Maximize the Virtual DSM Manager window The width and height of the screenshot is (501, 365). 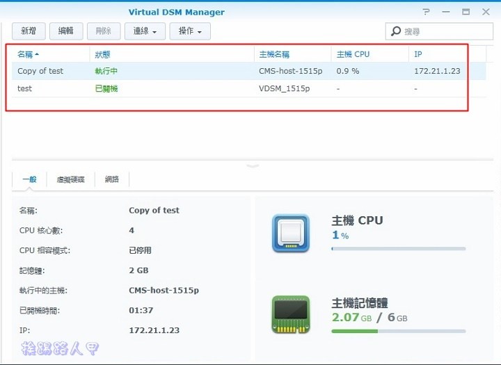(466, 12)
